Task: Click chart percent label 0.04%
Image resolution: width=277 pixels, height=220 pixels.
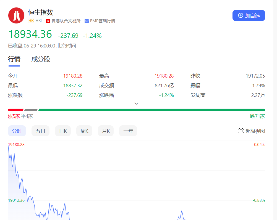Action: (260, 145)
